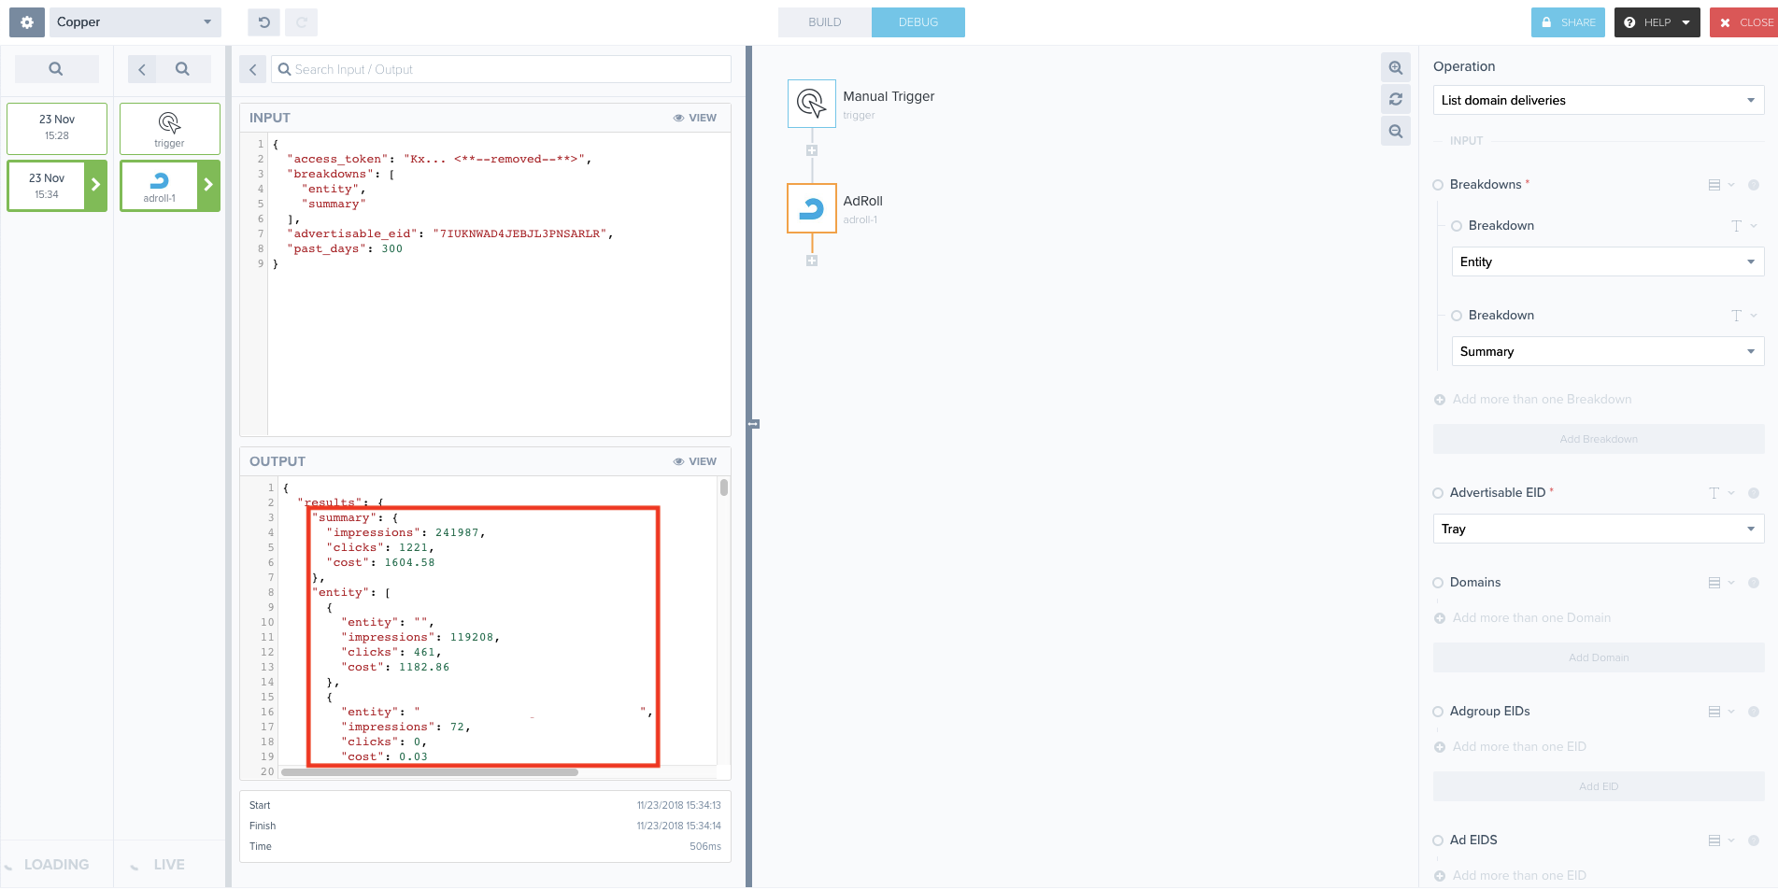Open the HELP menu
This screenshot has height=890, width=1778.
(1657, 21)
